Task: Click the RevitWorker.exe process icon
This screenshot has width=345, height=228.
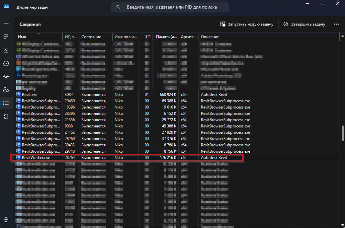Action: click(x=19, y=157)
